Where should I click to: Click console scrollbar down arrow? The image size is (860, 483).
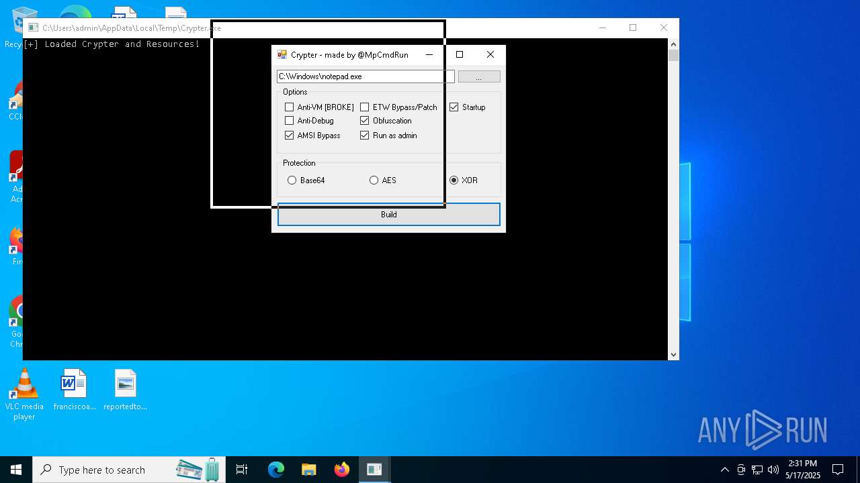tap(673, 355)
